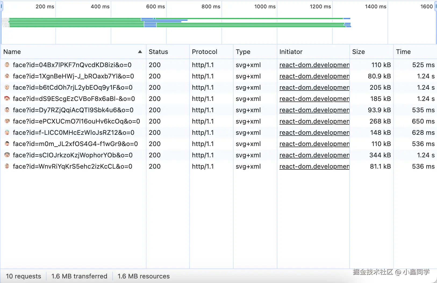This screenshot has height=283, width=437.
Task: Open the react-dom initiator link for face?id=b6tCdOh7rjL2ybEOq9y1F
Action: (x=314, y=88)
